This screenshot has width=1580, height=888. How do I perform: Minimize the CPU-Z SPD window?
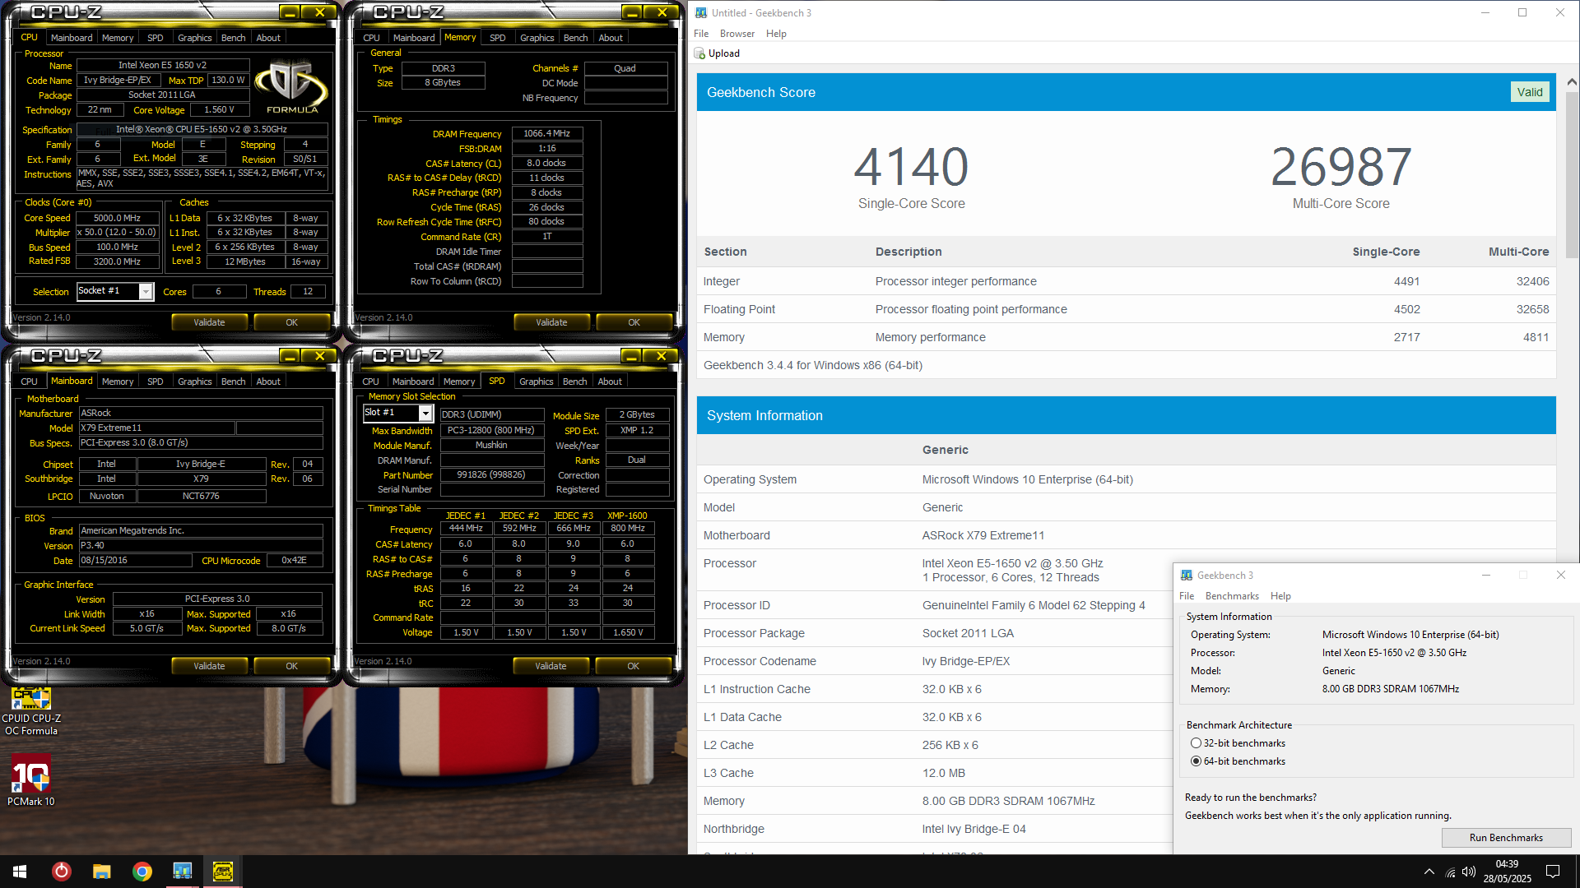[631, 356]
